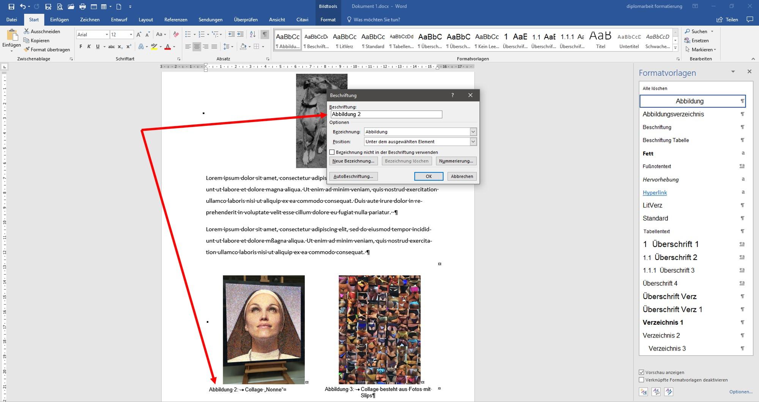Viewport: 759px width, 402px height.
Task: Open the Position dropdown list
Action: click(473, 142)
